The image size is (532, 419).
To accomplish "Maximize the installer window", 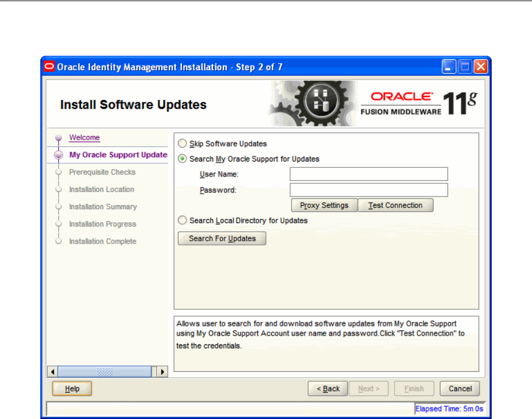I will click(x=465, y=67).
